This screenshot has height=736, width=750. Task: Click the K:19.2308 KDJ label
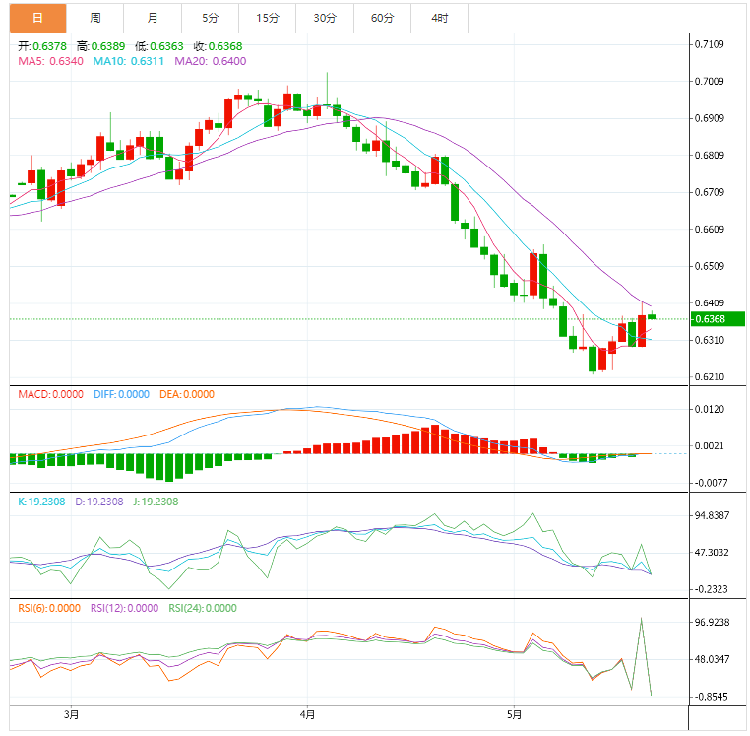tap(41, 502)
